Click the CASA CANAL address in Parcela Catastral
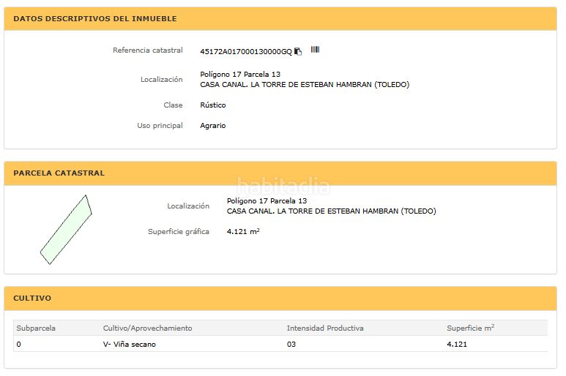The width and height of the screenshot is (566, 376). tap(332, 211)
